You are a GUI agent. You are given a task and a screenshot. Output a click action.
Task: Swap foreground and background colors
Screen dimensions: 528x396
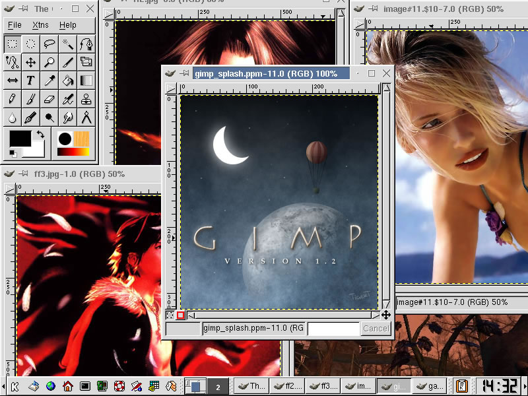[x=40, y=135]
